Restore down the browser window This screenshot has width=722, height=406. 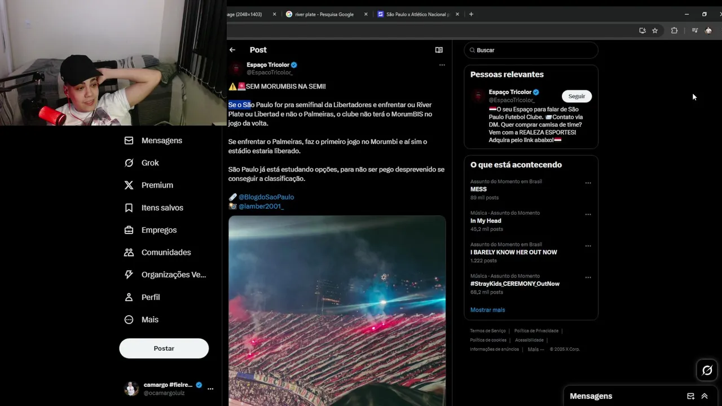pyautogui.click(x=704, y=14)
